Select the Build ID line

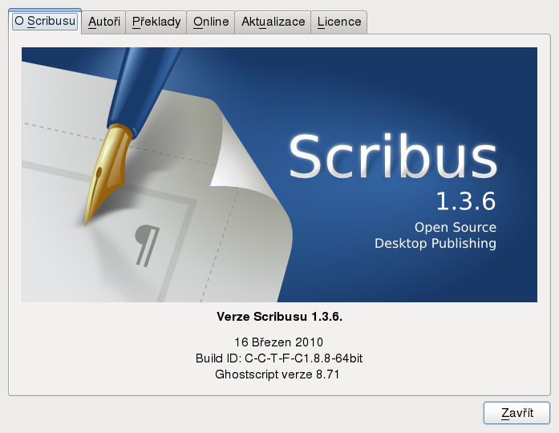[x=279, y=358]
